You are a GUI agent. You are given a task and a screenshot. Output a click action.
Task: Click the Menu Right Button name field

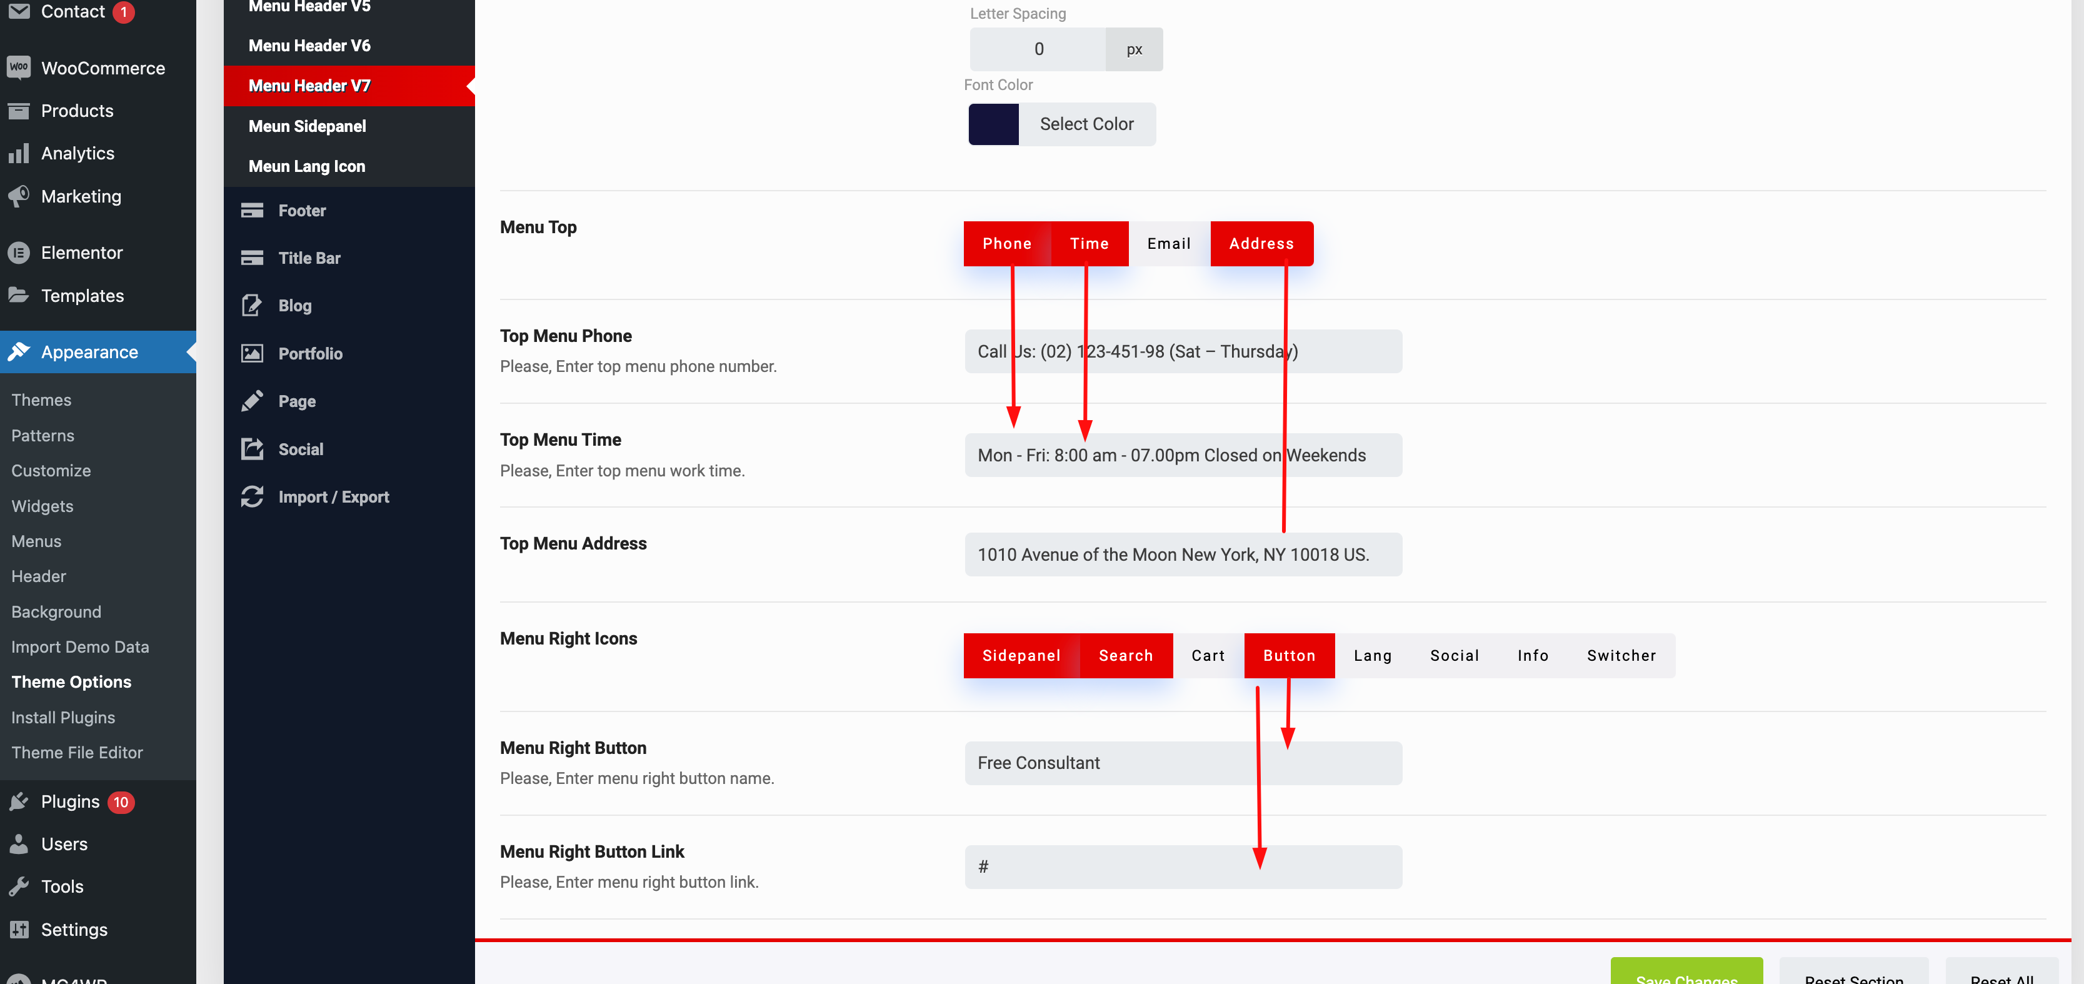click(1183, 763)
